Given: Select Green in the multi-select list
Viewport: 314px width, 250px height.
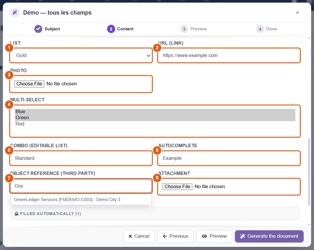Looking at the screenshot, I should tap(155, 118).
